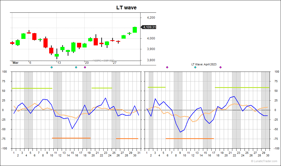281x166 pixels.
Task: Click blue line's deepest trough near April 9
Action: [180, 132]
